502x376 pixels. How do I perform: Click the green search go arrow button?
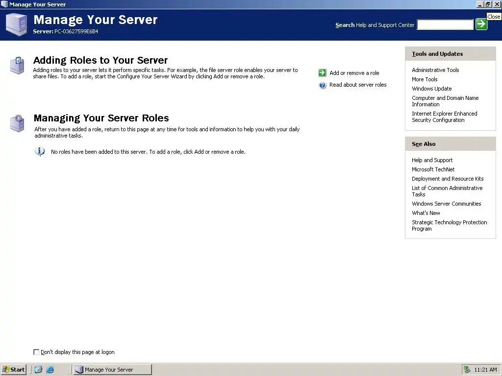click(x=481, y=24)
